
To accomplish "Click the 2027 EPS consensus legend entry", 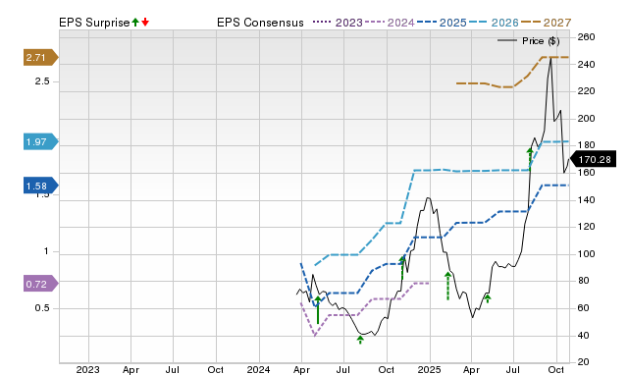I will pos(546,23).
